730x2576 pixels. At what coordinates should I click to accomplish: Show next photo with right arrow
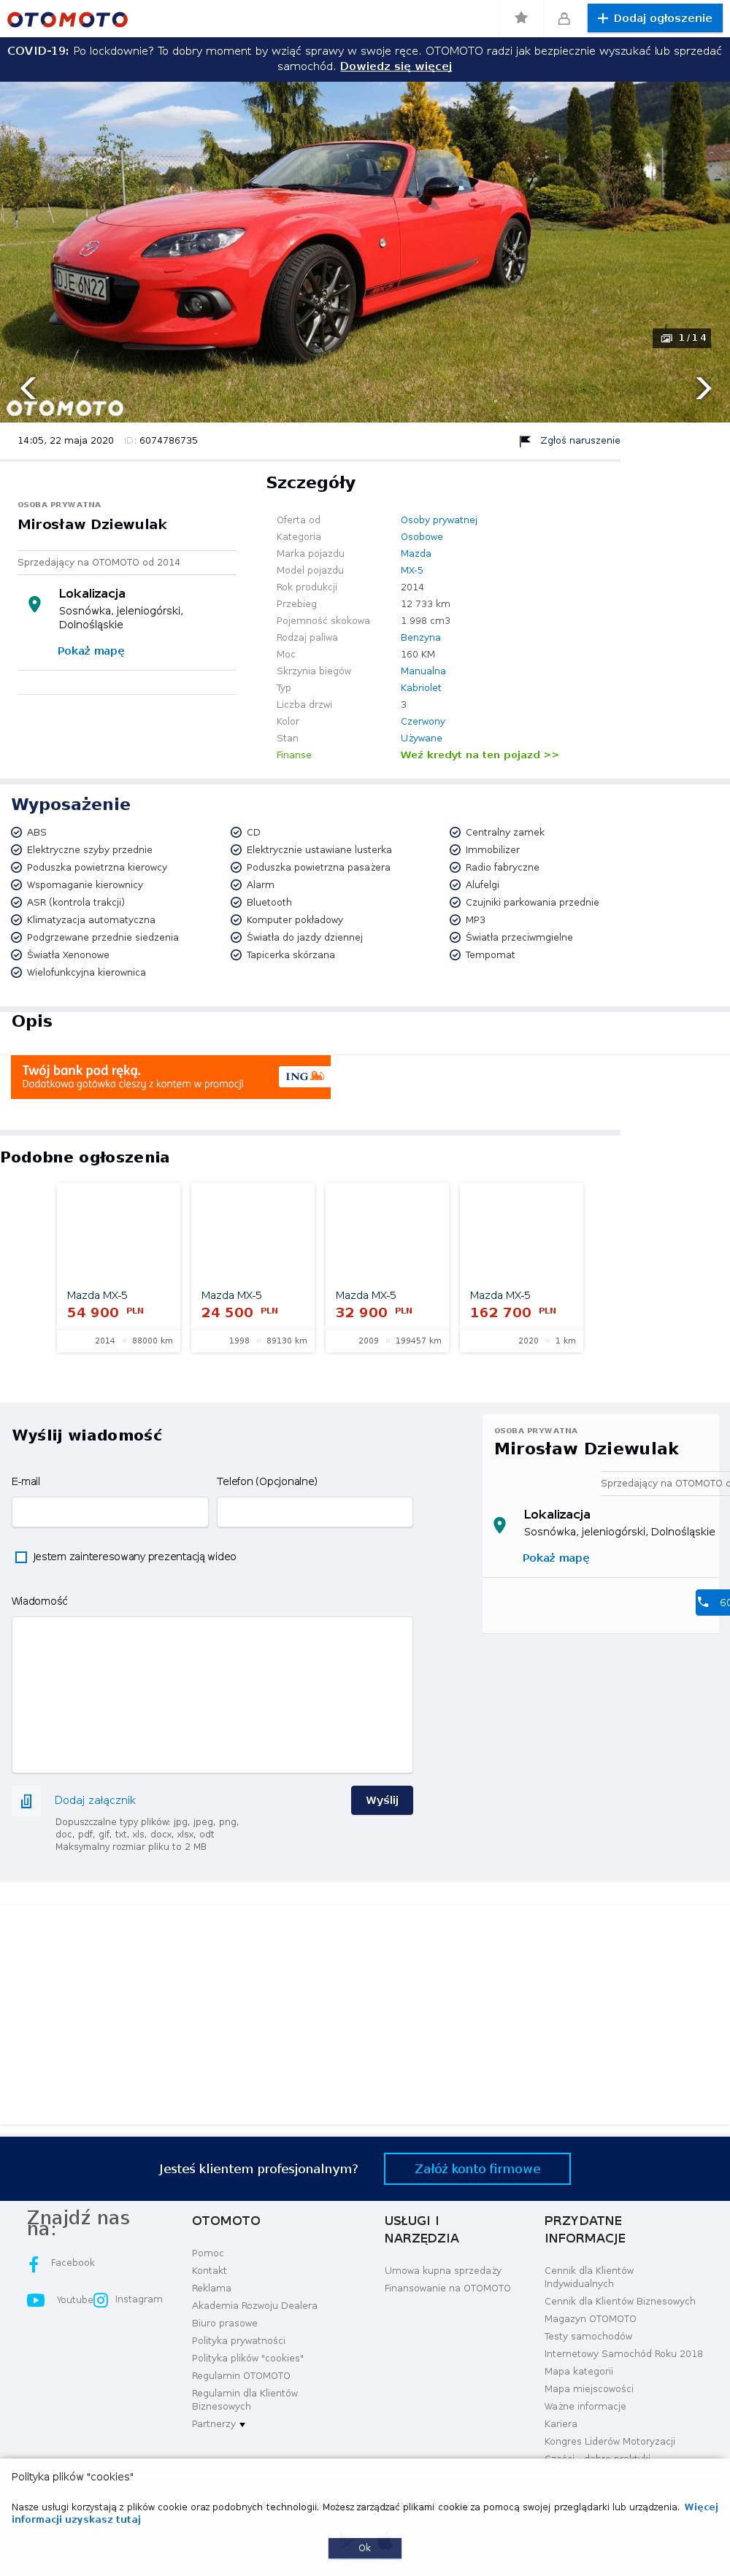[703, 387]
